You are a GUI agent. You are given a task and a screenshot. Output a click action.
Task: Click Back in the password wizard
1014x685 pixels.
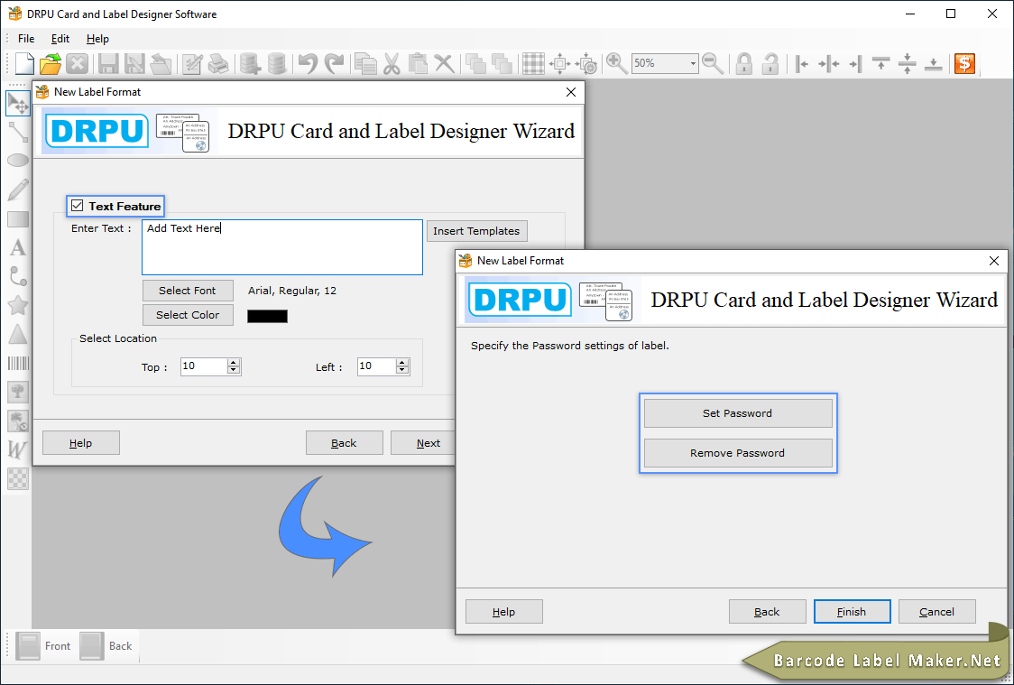point(767,612)
